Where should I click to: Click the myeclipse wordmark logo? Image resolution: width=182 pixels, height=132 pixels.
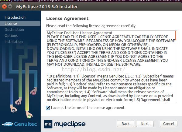click(x=70, y=124)
